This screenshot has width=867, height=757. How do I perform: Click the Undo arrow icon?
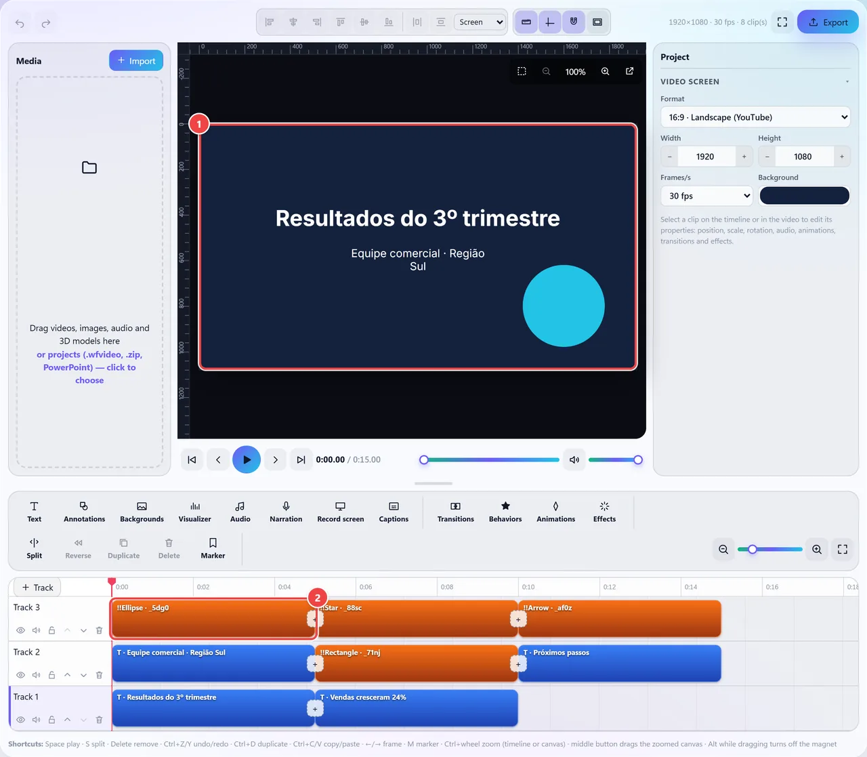[x=20, y=23]
